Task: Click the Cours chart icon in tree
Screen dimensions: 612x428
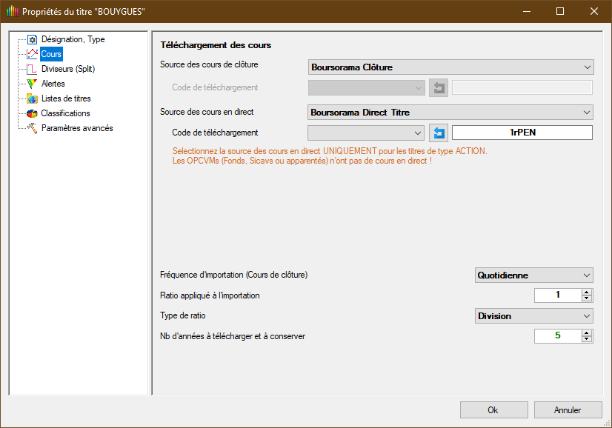Action: (32, 54)
